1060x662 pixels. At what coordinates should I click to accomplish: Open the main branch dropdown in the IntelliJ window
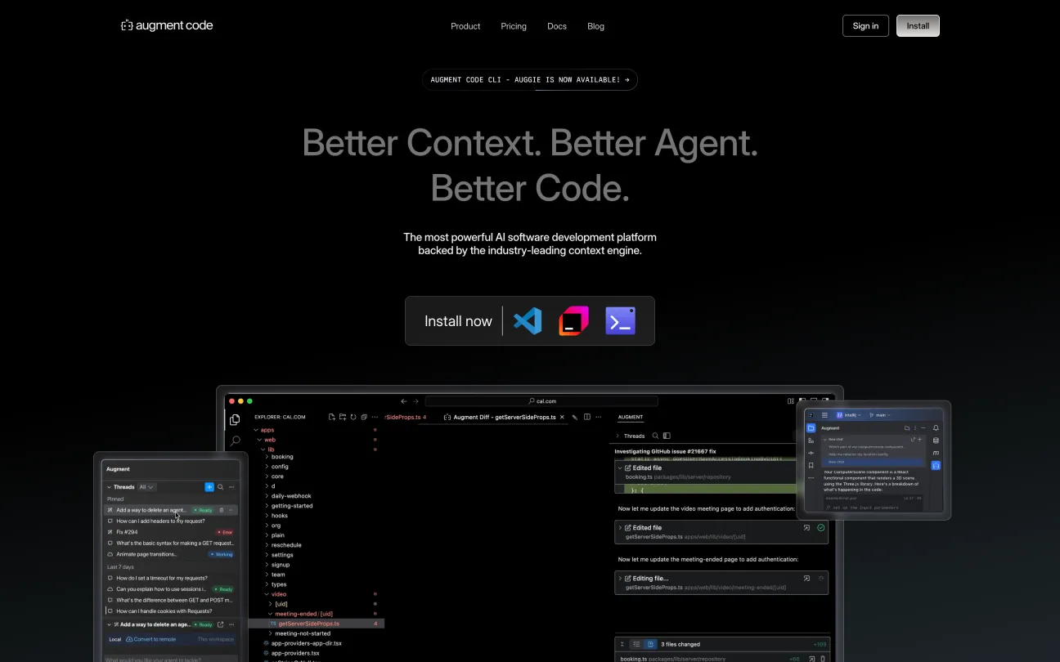(x=881, y=415)
